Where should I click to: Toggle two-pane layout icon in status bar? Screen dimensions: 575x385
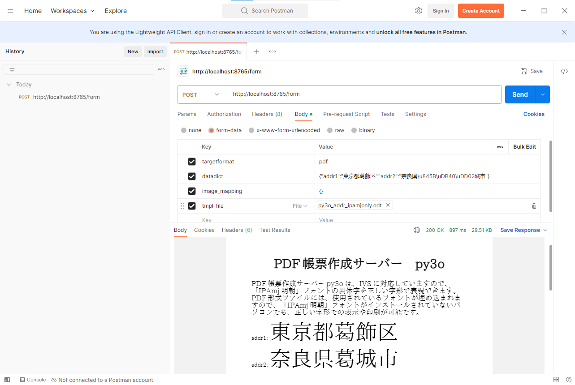pyautogui.click(x=556, y=380)
